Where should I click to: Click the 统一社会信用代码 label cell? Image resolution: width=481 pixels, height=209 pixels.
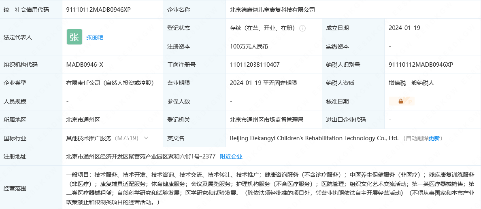tap(31, 10)
